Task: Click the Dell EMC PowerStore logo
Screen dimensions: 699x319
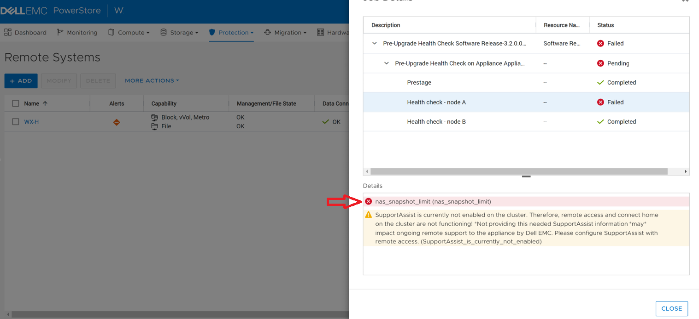Action: click(x=50, y=11)
